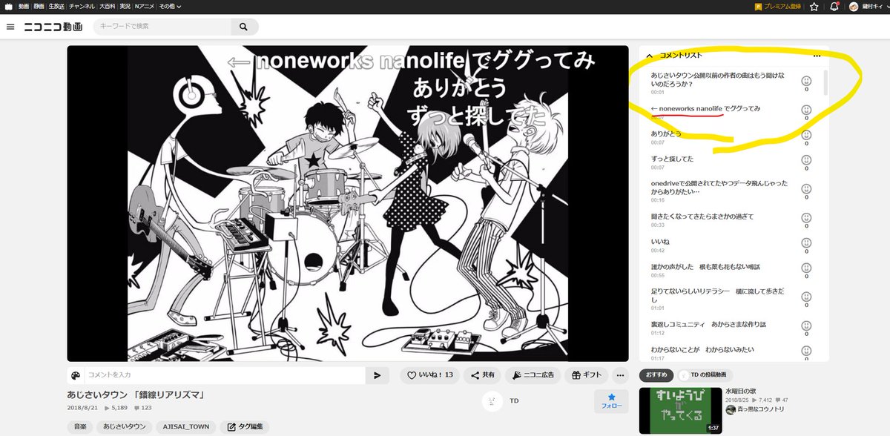
Task: Focus the コメントを入力 comment field
Action: (225, 375)
